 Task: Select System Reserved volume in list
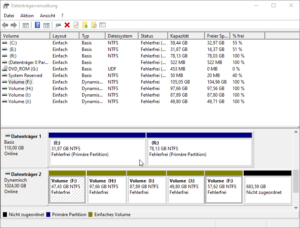[25, 75]
